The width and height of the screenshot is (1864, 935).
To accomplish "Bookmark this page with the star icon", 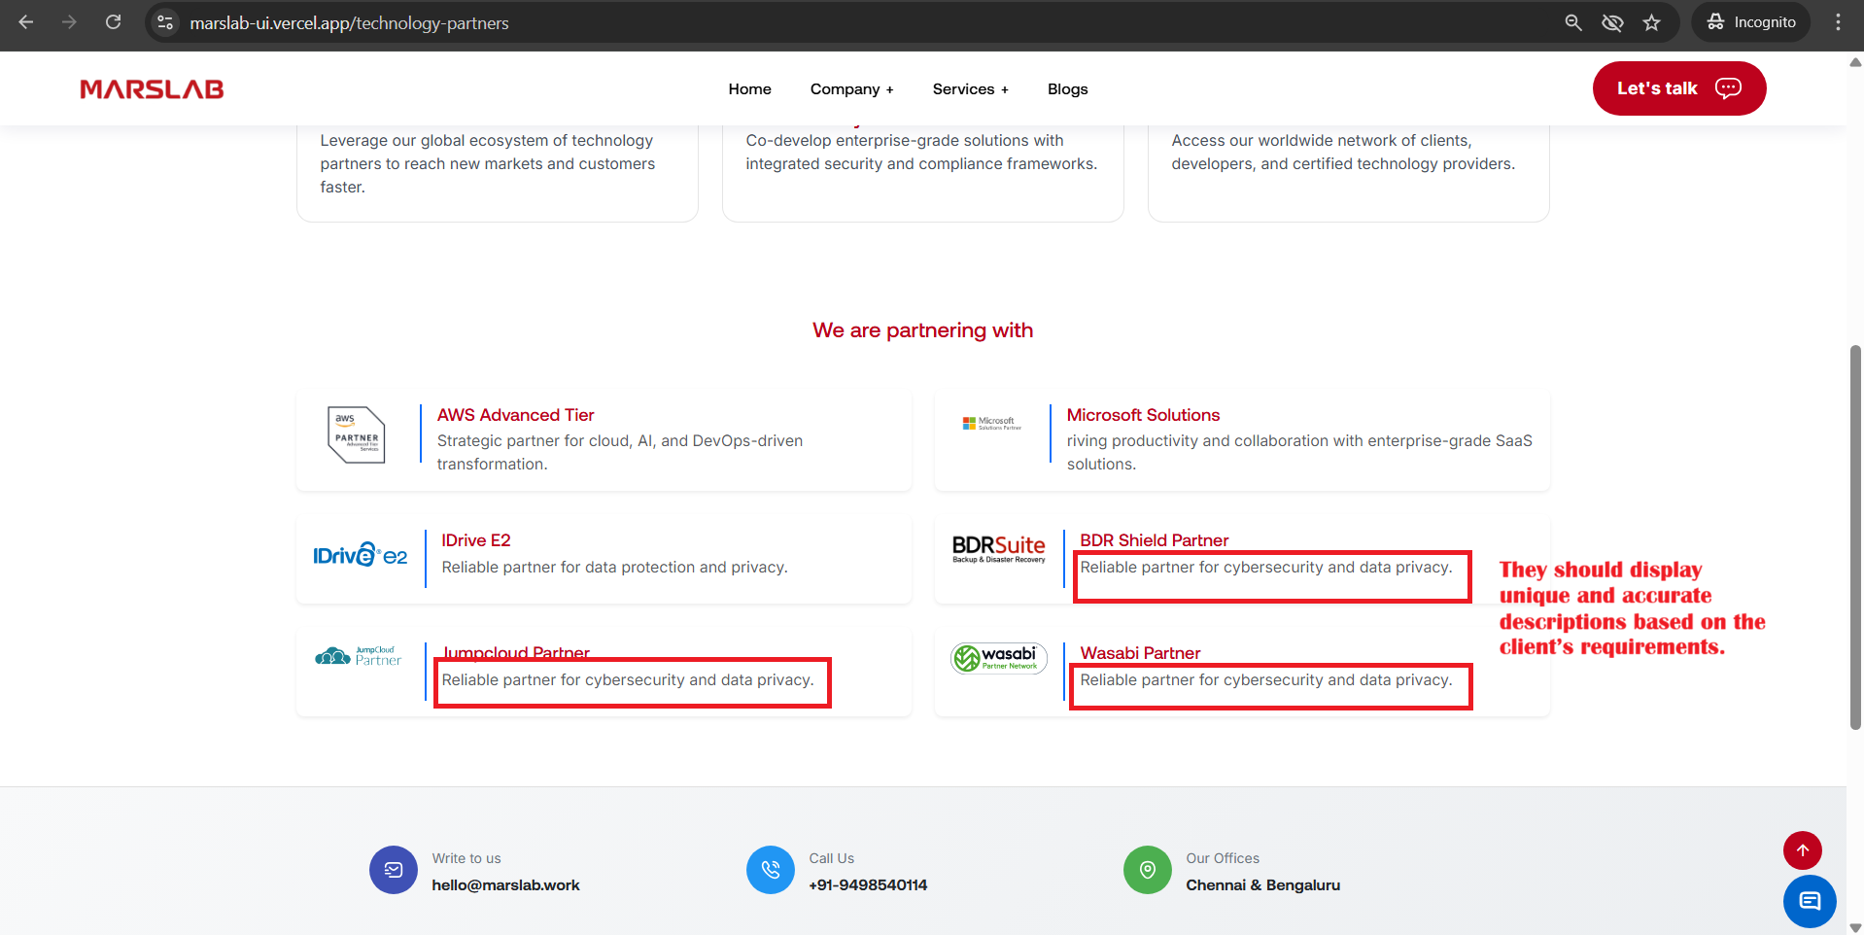I will pyautogui.click(x=1651, y=22).
